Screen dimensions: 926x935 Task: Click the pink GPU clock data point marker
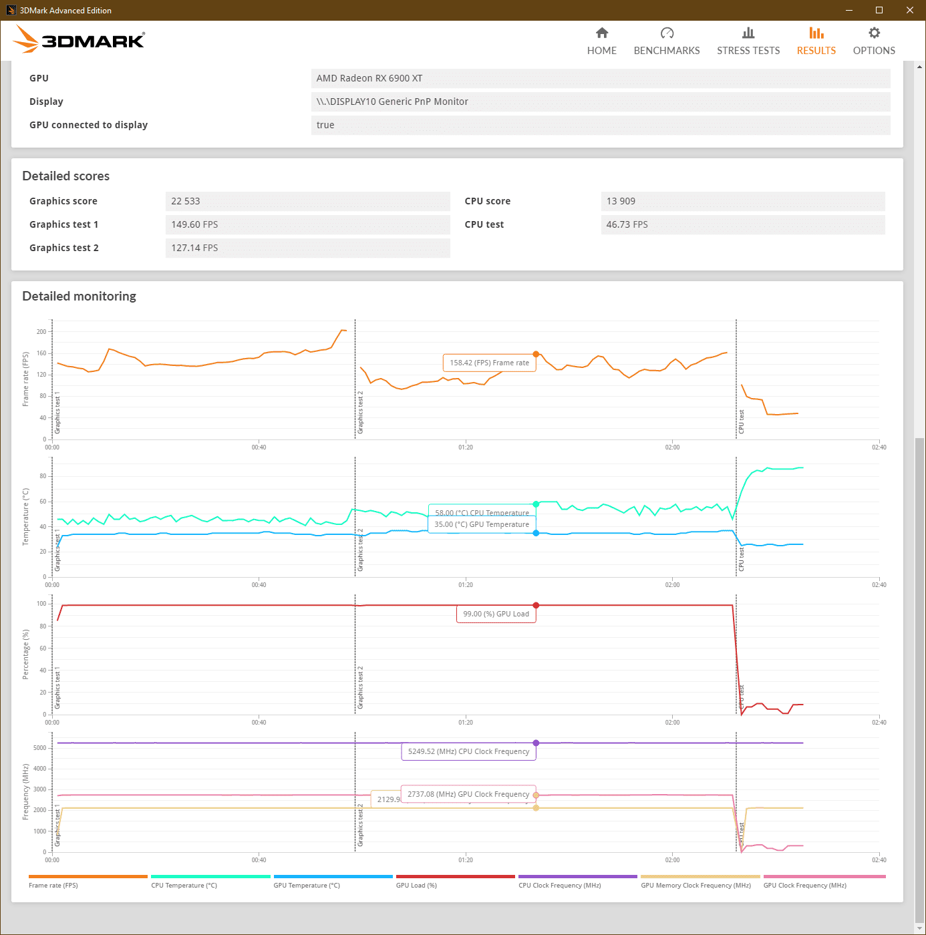coord(536,795)
